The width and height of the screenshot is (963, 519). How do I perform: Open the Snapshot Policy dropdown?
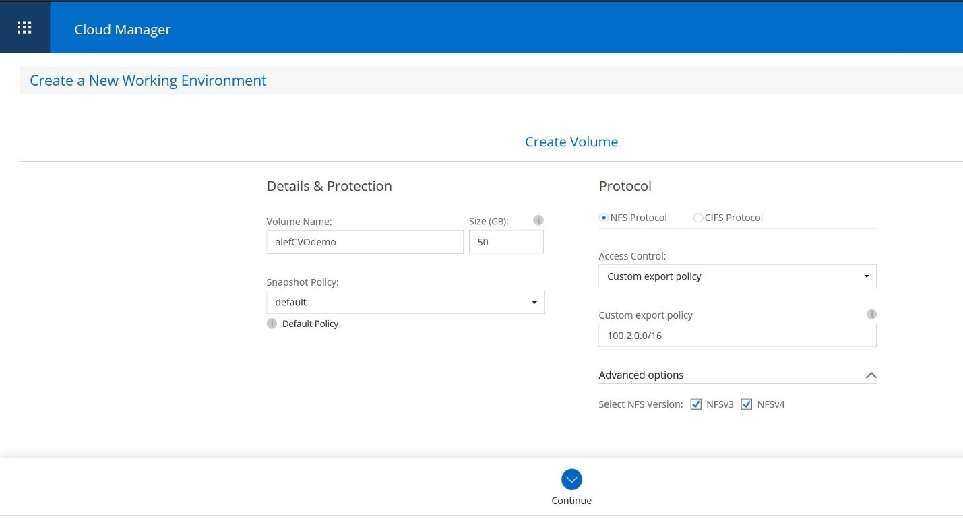click(405, 302)
